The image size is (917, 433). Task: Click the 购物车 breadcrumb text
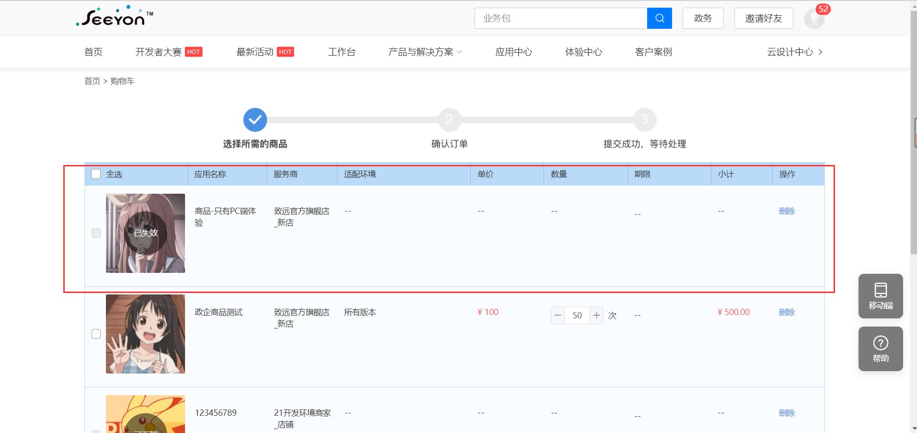[x=122, y=81]
